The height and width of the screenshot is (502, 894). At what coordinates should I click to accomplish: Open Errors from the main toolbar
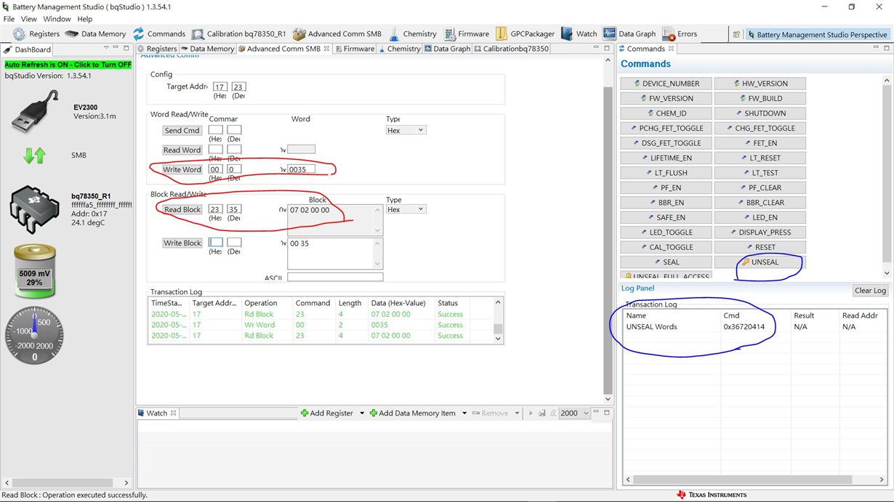pos(680,33)
